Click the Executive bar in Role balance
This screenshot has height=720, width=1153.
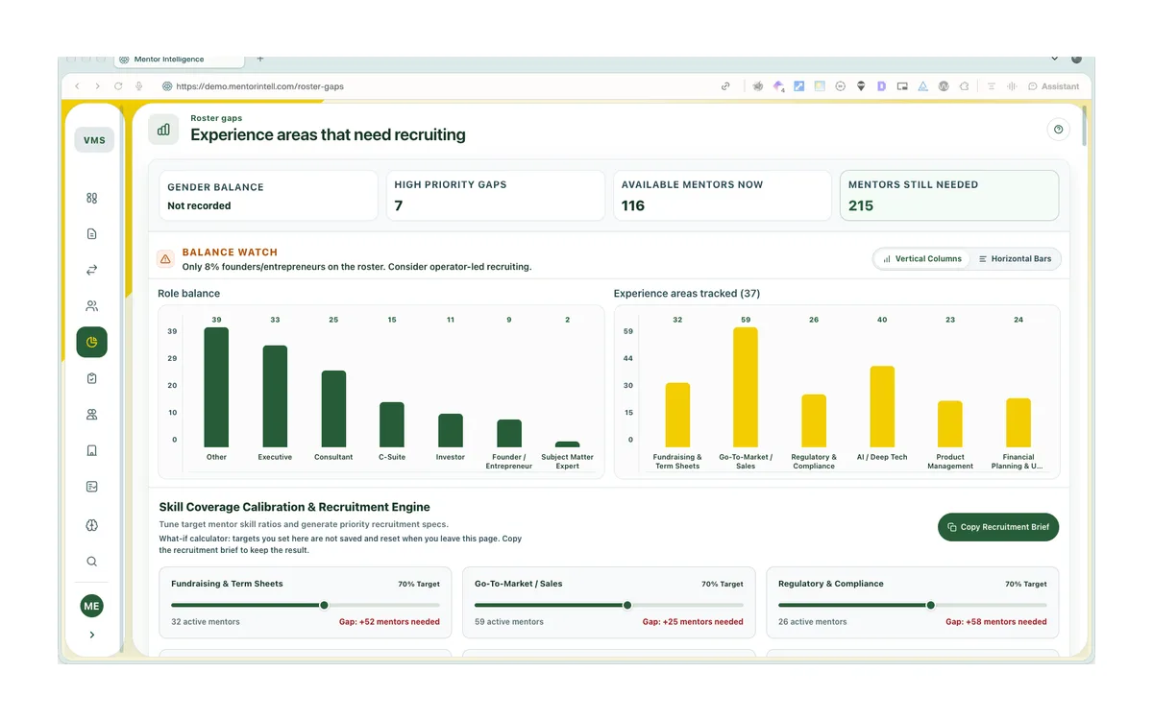point(275,396)
